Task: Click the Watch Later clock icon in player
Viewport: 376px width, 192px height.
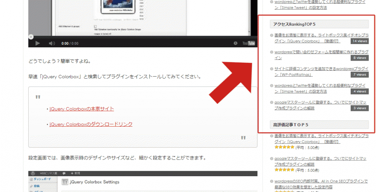Action: tap(235, 43)
